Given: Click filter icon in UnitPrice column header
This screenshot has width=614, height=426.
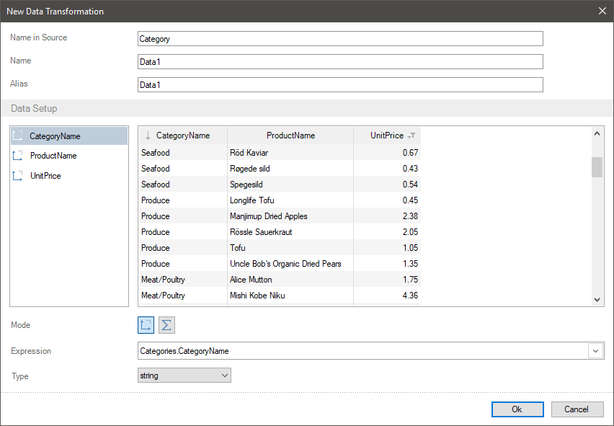Looking at the screenshot, I should pos(411,136).
